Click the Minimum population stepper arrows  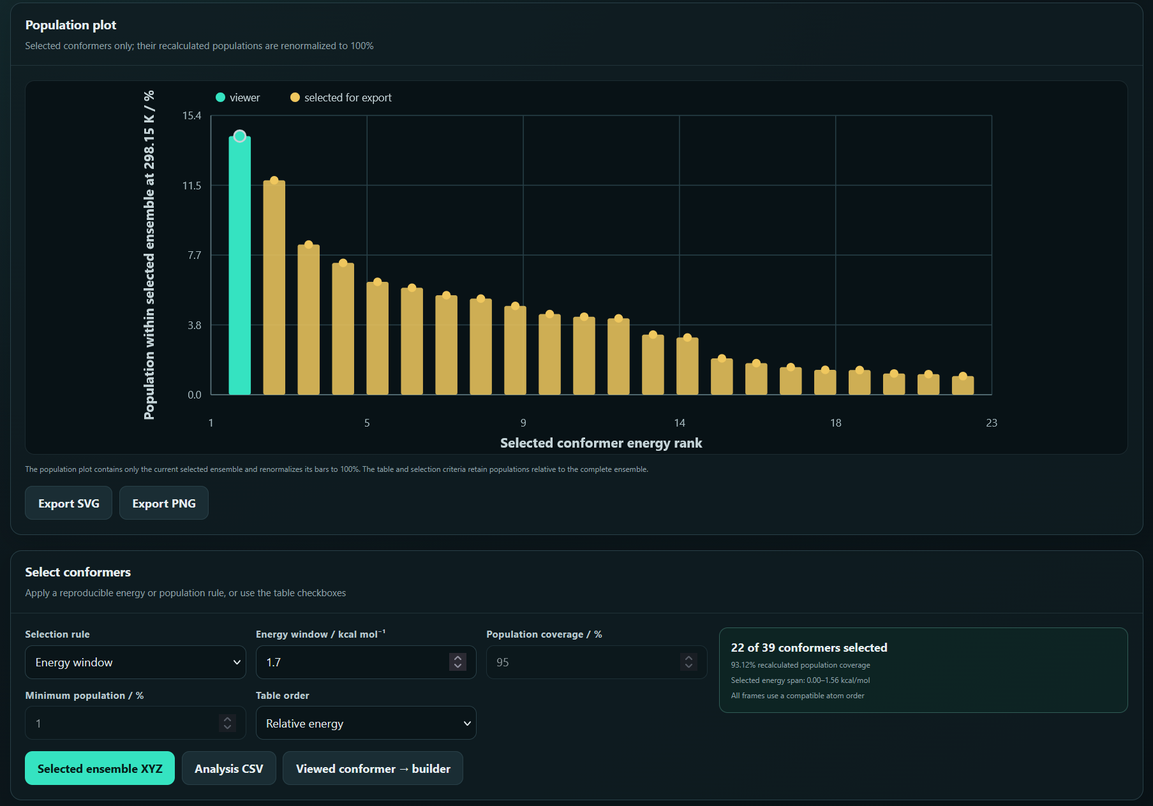(x=227, y=723)
